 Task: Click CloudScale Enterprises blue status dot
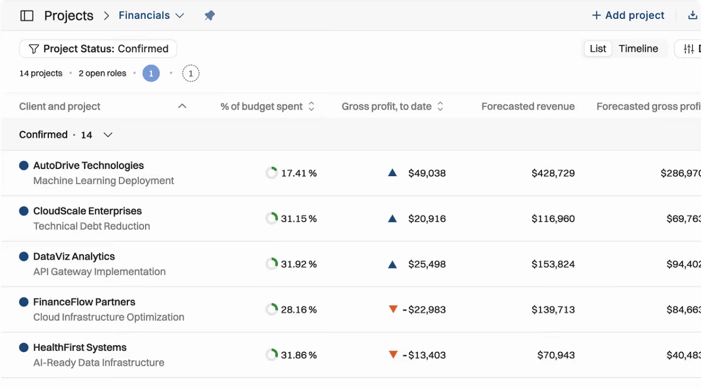[x=24, y=211]
